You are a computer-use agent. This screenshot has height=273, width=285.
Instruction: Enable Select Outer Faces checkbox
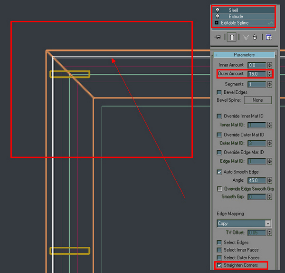coord(219,258)
